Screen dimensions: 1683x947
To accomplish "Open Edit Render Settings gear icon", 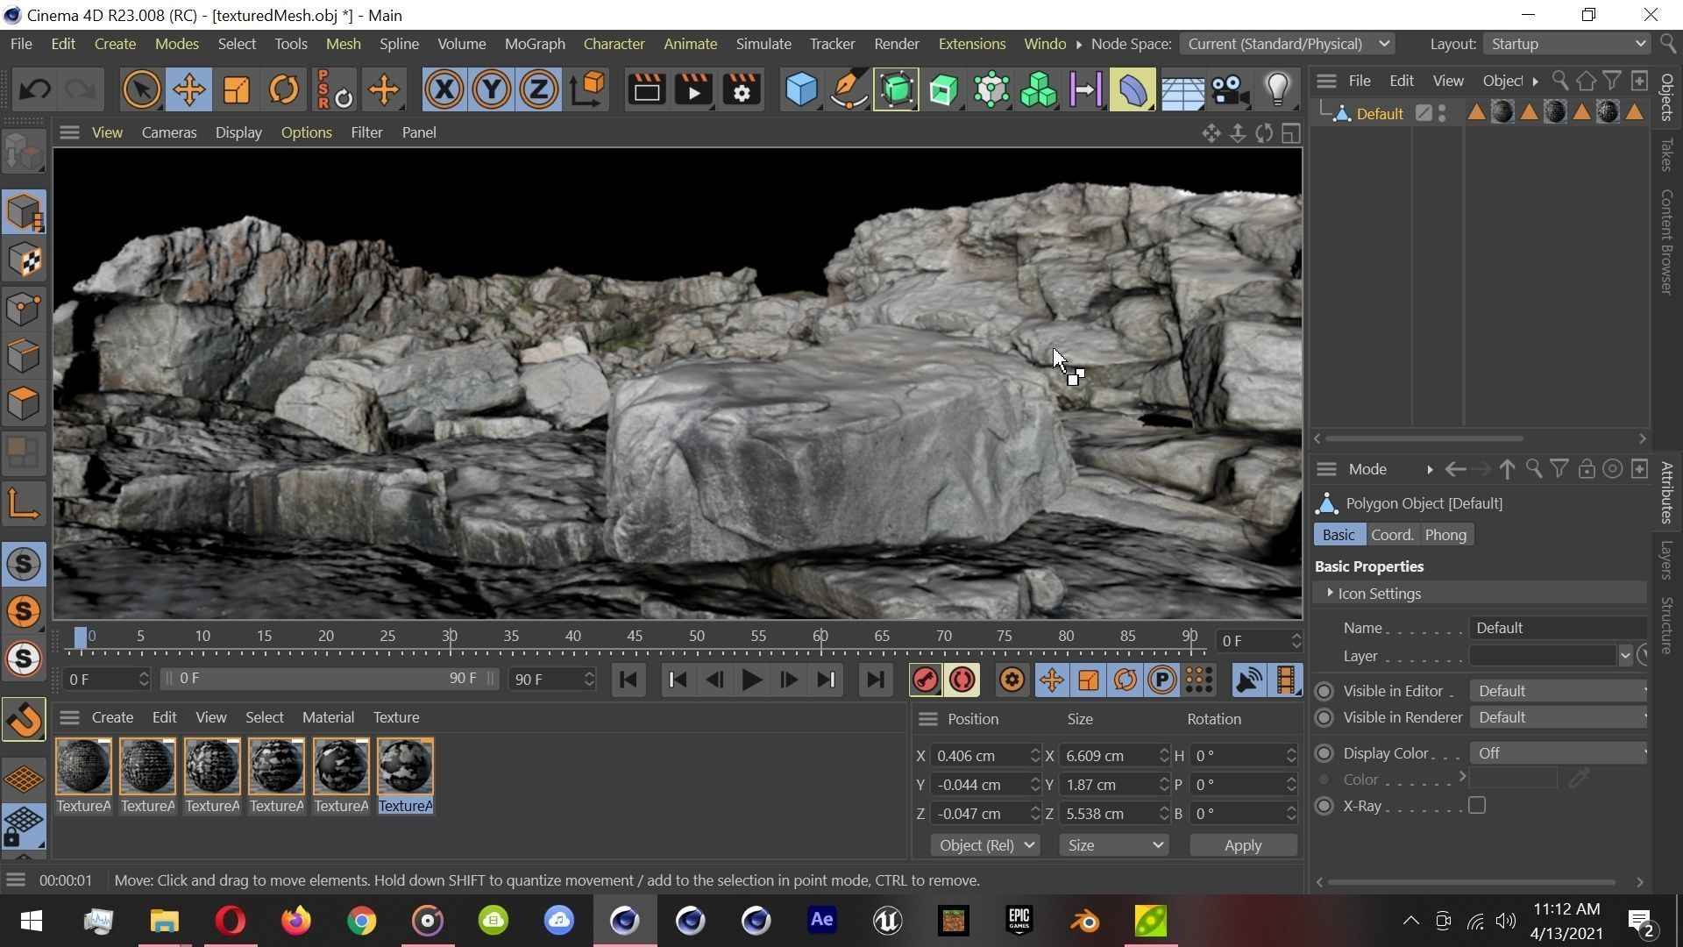I will pyautogui.click(x=742, y=89).
